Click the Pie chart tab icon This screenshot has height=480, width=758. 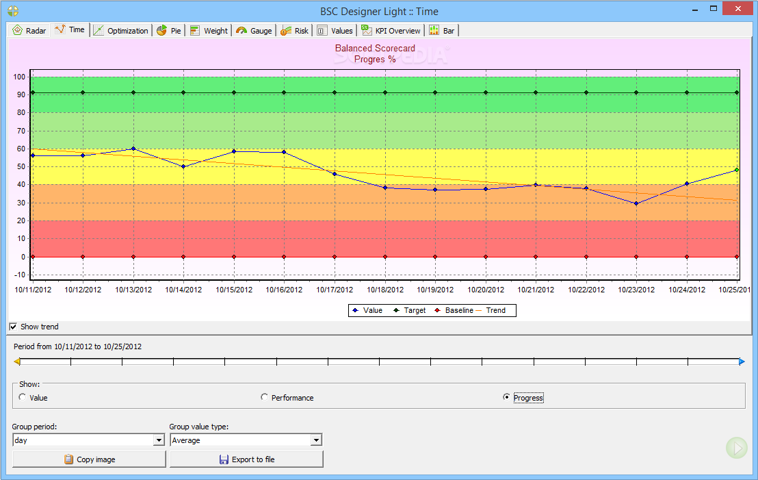162,31
